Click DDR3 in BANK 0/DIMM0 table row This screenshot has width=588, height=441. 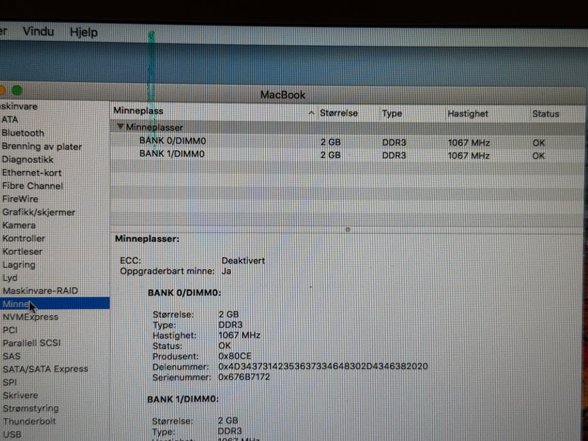click(x=394, y=143)
